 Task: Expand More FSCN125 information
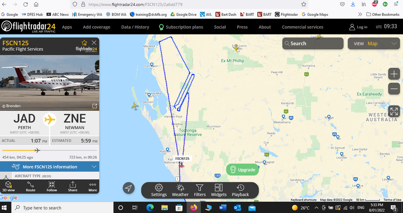[x=50, y=167]
